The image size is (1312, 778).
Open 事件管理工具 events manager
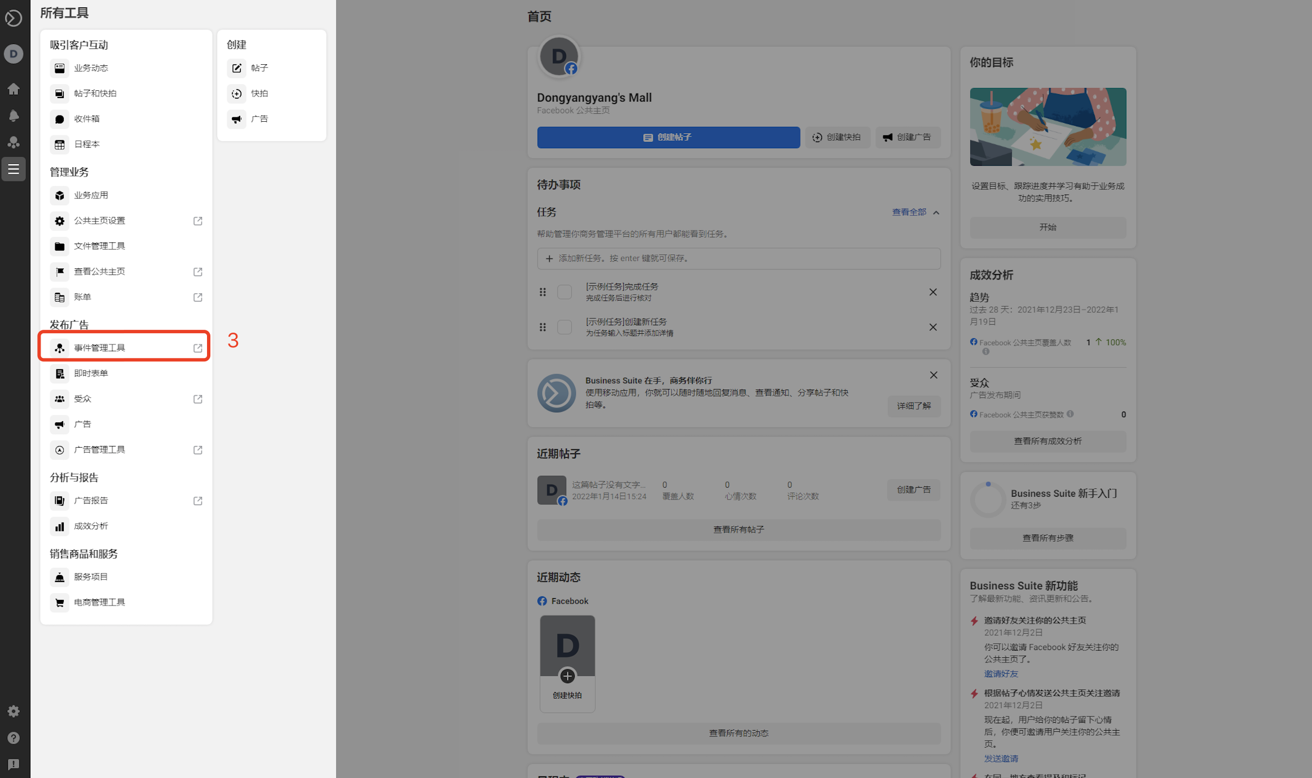click(126, 348)
